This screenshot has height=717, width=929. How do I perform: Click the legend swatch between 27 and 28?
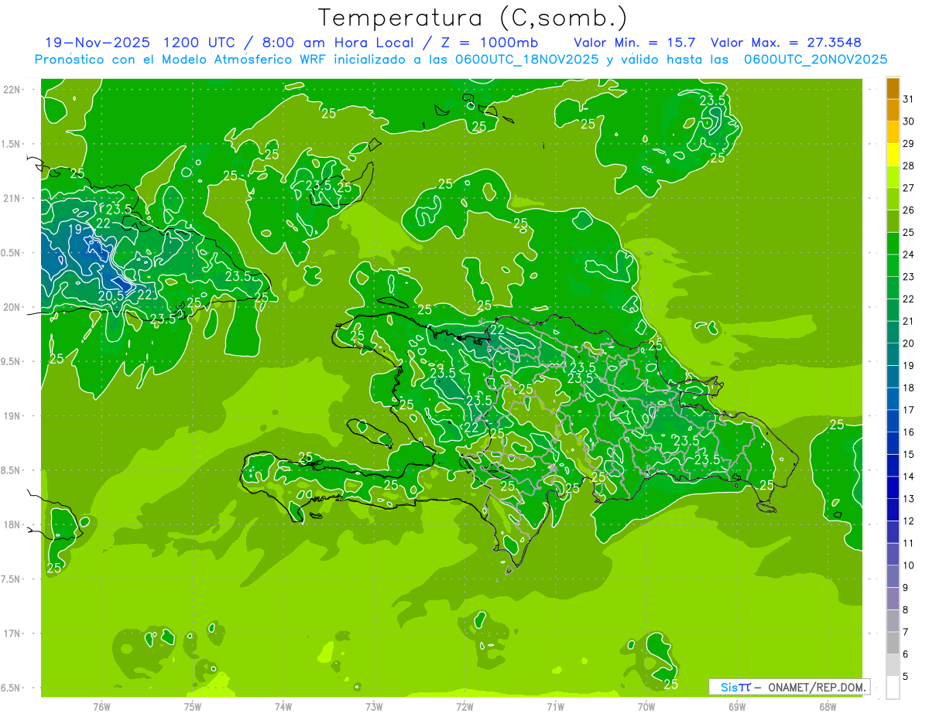[893, 177]
